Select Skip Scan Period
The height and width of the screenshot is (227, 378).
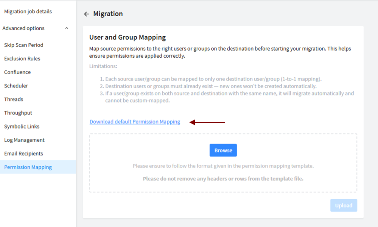23,45
